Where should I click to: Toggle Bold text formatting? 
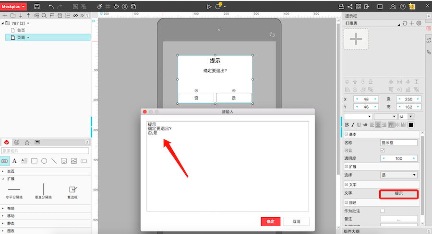tap(347, 125)
